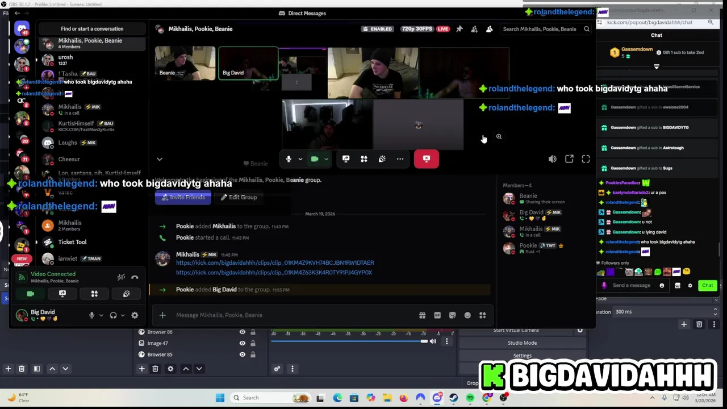The image size is (727, 409).
Task: Open Settings in OBS controls
Action: 522,356
